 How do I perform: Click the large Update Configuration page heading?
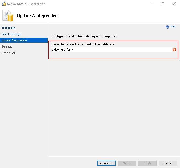[x=37, y=16]
